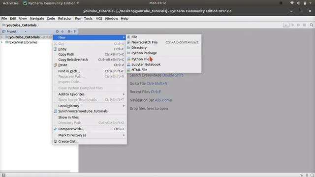Expand the External Libraries tree node
Screen dimensions: 315x177
tap(2, 42)
